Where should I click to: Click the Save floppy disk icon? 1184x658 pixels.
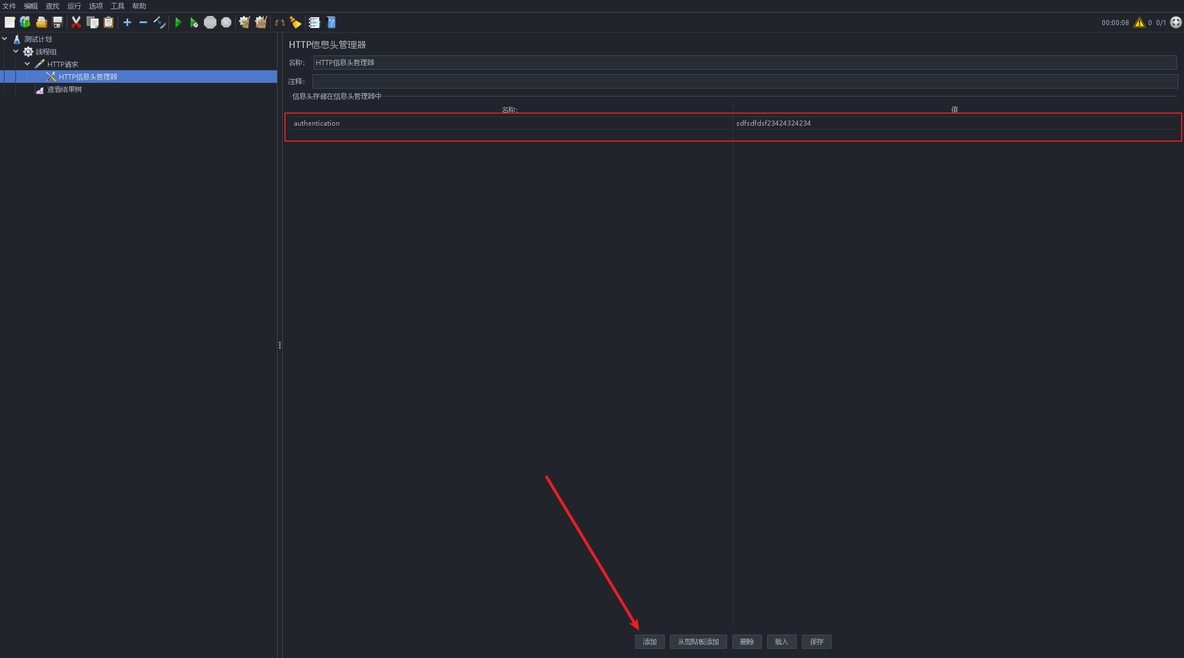pos(58,23)
